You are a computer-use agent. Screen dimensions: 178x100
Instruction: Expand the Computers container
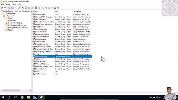click(4, 21)
